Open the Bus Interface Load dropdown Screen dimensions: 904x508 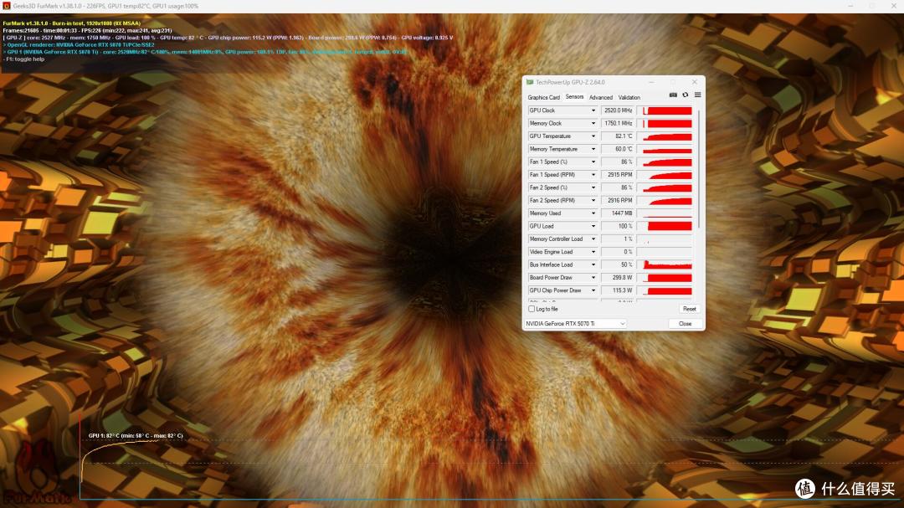[593, 264]
